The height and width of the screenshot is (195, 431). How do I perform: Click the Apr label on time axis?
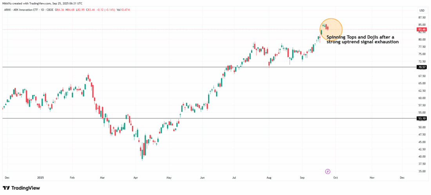coord(135,177)
